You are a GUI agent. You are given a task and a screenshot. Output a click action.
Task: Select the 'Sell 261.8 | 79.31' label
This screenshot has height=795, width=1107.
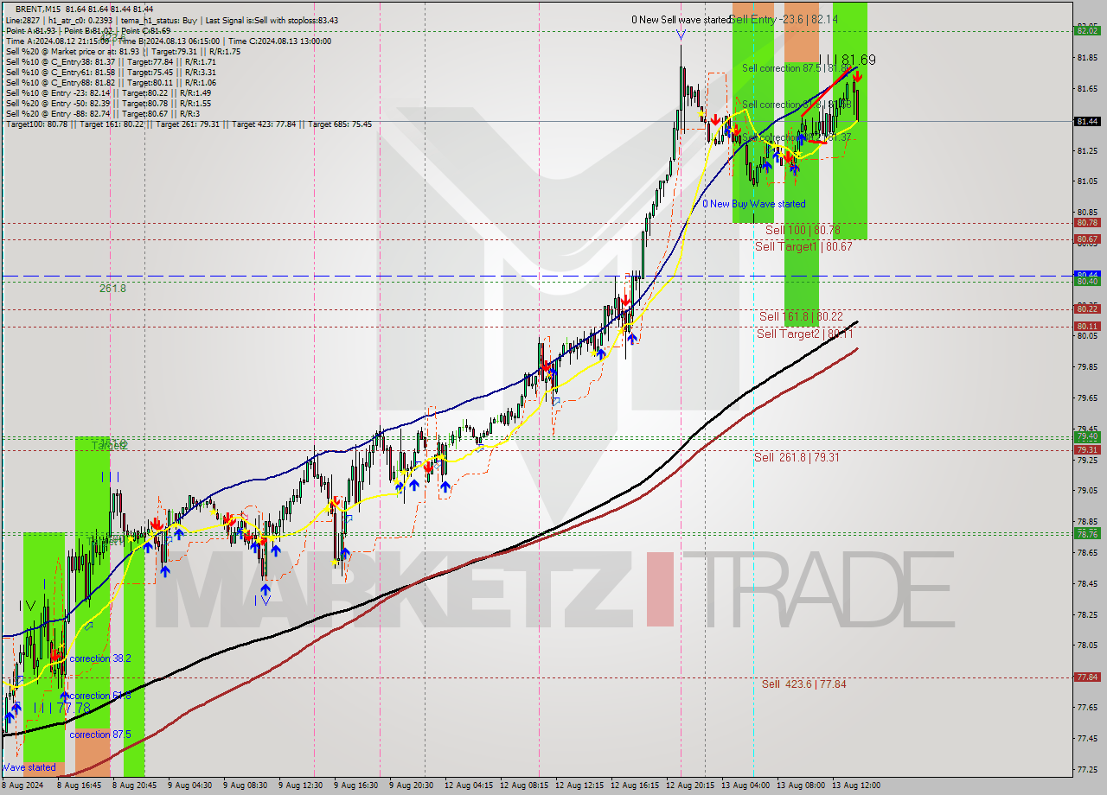pyautogui.click(x=797, y=457)
